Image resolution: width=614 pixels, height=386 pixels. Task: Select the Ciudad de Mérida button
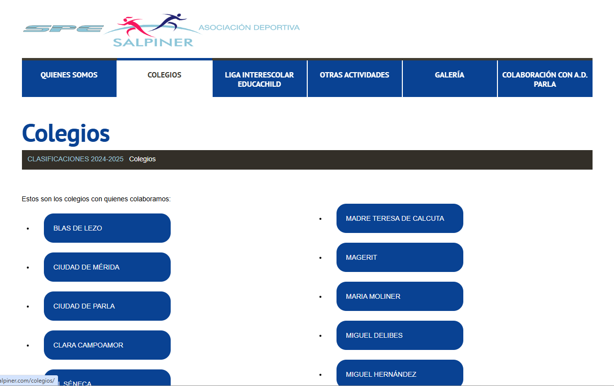point(107,267)
